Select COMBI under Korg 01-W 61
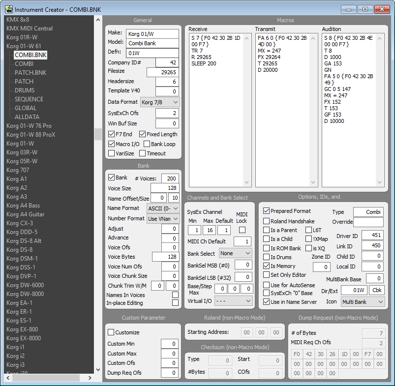Screen dimensions: 395x386 click(x=24, y=64)
